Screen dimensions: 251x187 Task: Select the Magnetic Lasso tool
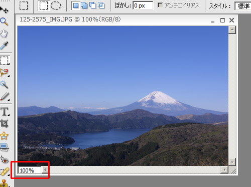(5, 72)
